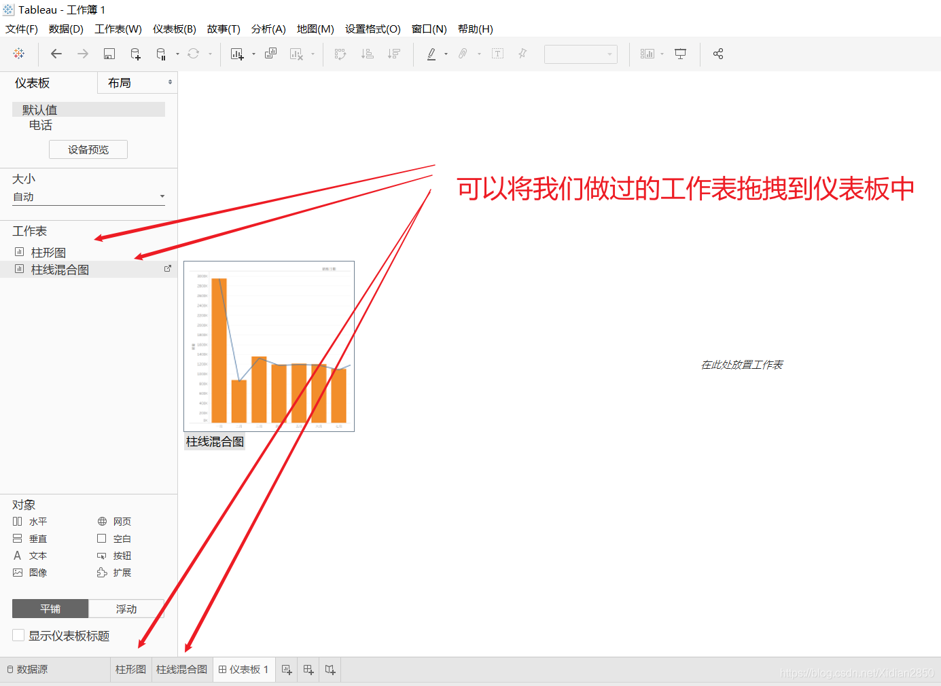The height and width of the screenshot is (686, 941).
Task: Open the 窗口(N) menu
Action: (x=429, y=29)
